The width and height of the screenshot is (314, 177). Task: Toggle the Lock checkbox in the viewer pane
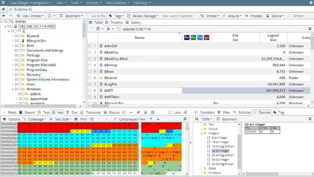pyautogui.click(x=170, y=112)
